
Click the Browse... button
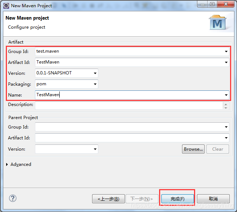click(x=193, y=149)
